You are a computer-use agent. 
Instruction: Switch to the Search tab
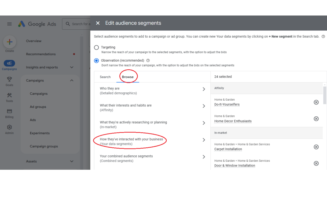pyautogui.click(x=105, y=77)
